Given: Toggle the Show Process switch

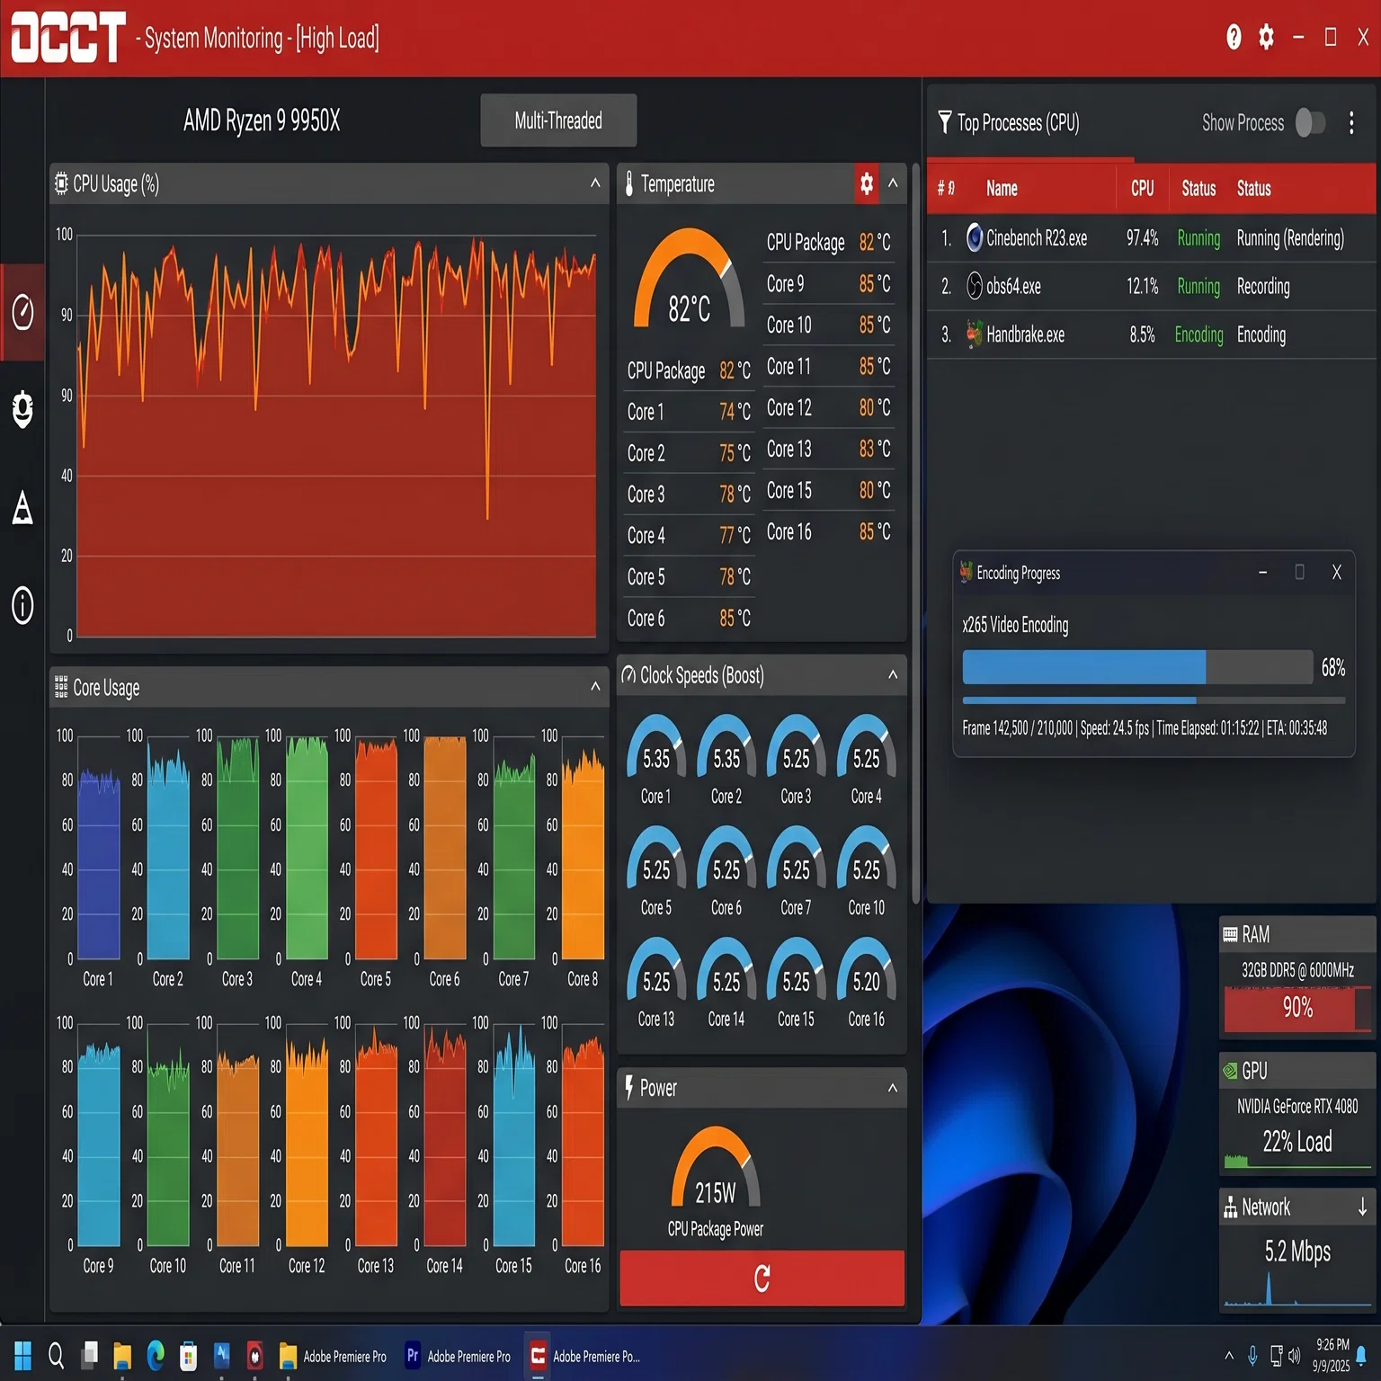Looking at the screenshot, I should [1310, 123].
